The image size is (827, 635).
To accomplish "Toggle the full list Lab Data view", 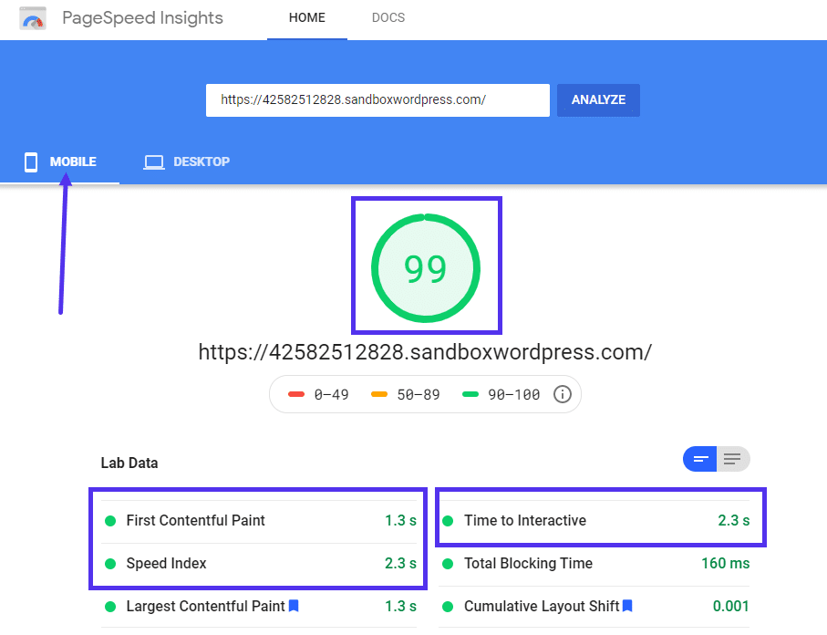I will point(732,459).
